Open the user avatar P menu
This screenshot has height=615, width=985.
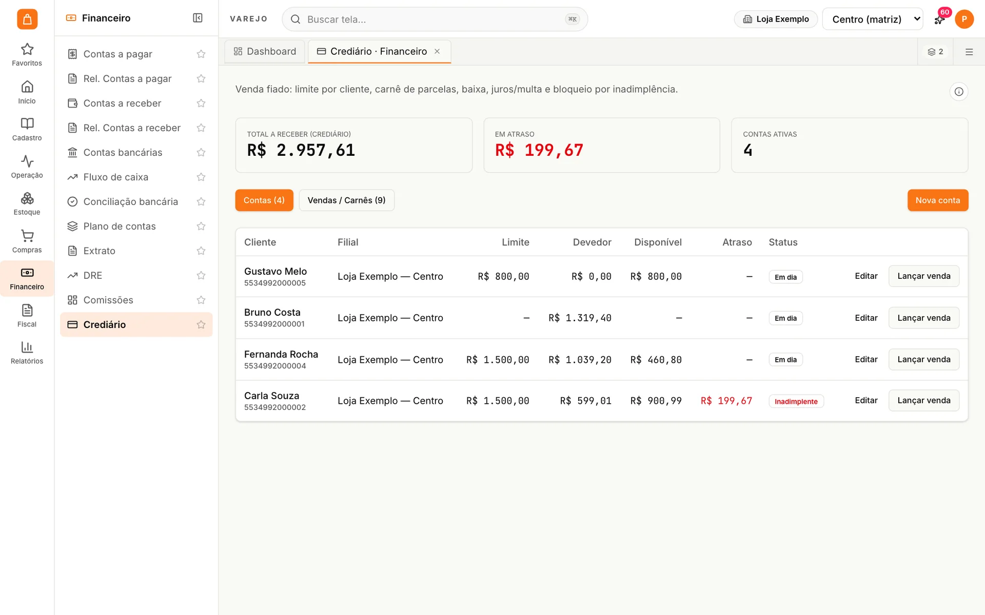click(964, 19)
